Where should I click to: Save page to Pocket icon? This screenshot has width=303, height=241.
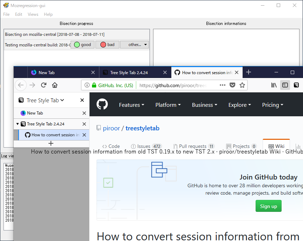coord(232,85)
